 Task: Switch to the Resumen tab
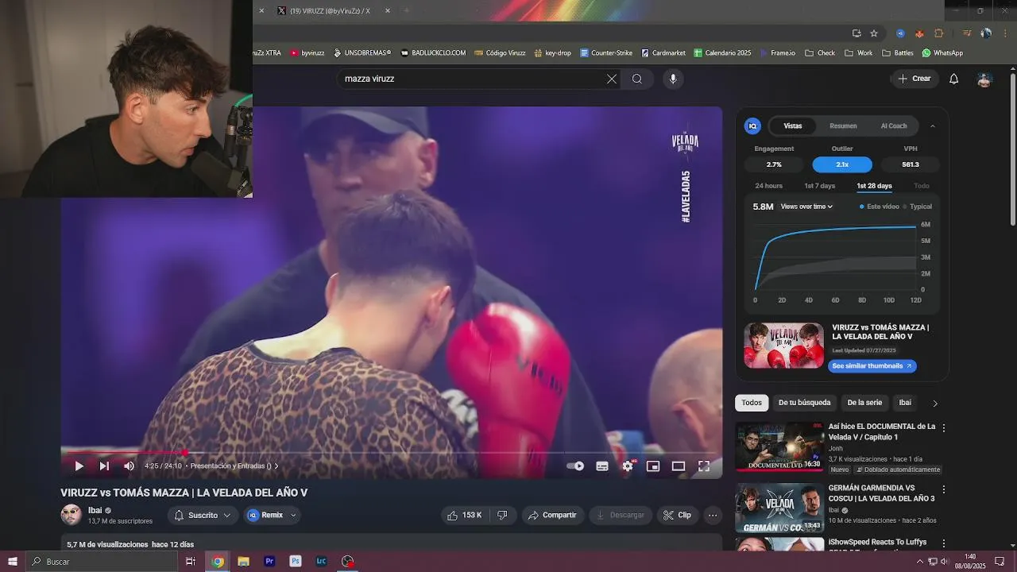point(843,126)
